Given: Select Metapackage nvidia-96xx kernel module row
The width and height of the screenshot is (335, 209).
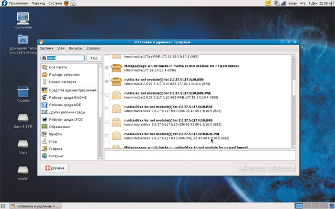Looking at the screenshot, I should click(x=198, y=147).
